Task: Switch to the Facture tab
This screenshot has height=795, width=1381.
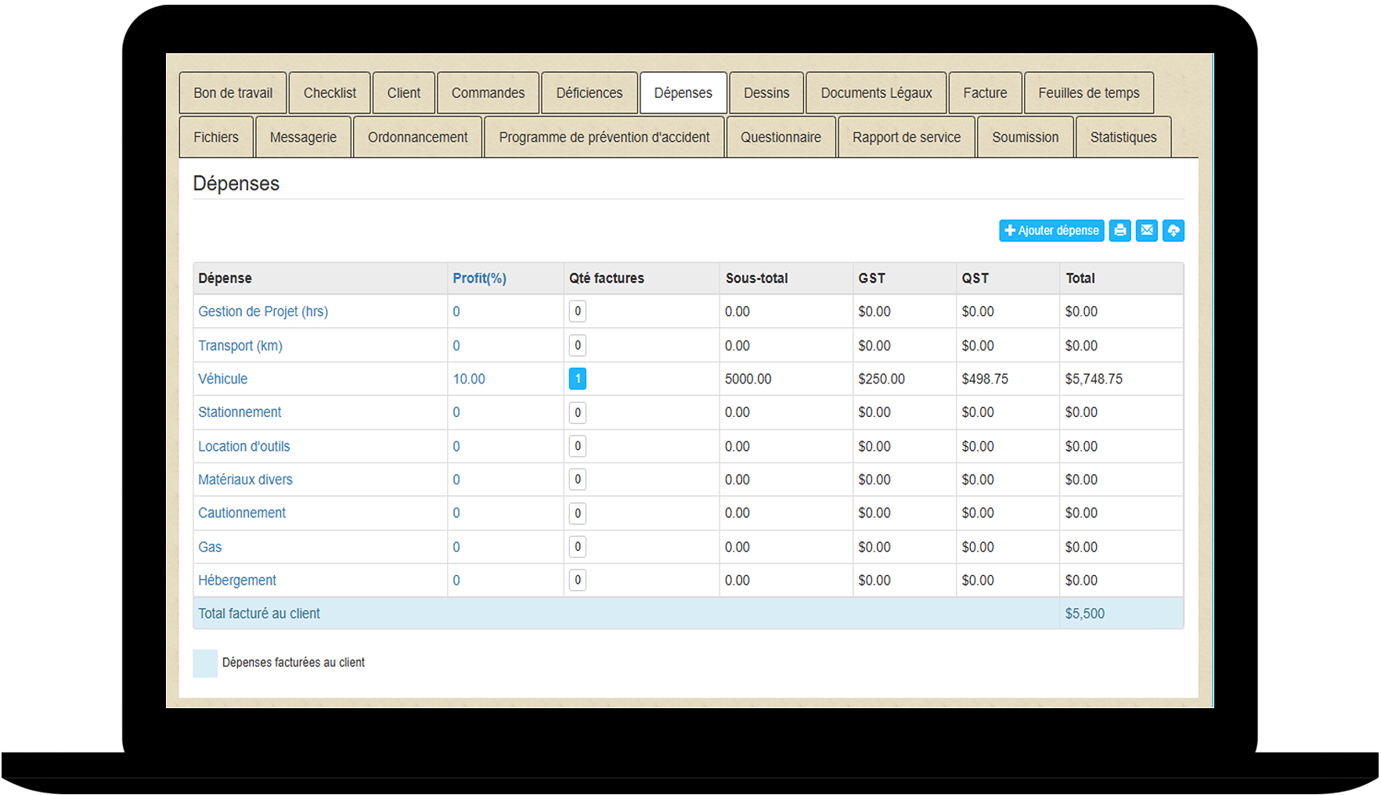Action: coord(984,93)
